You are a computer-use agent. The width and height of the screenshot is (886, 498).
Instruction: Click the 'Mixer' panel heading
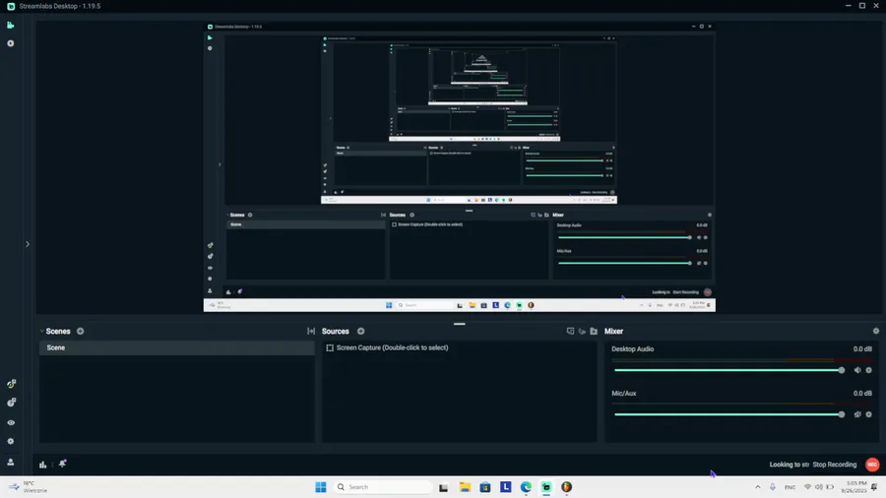point(613,332)
